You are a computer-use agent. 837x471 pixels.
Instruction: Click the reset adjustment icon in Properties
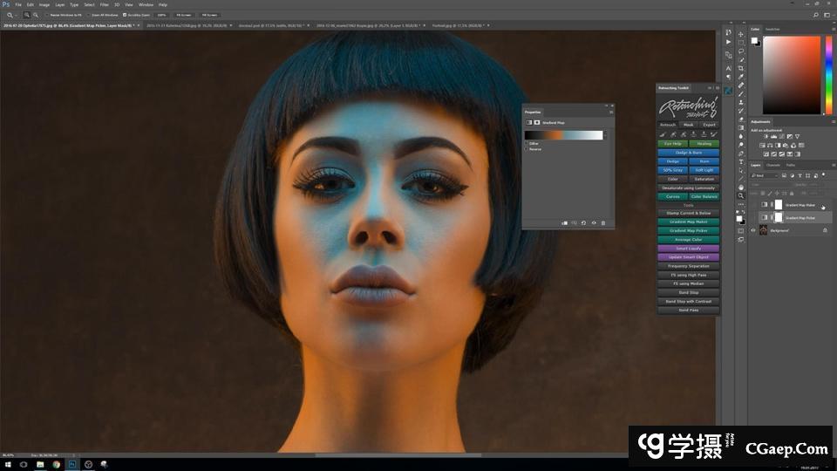pos(583,222)
